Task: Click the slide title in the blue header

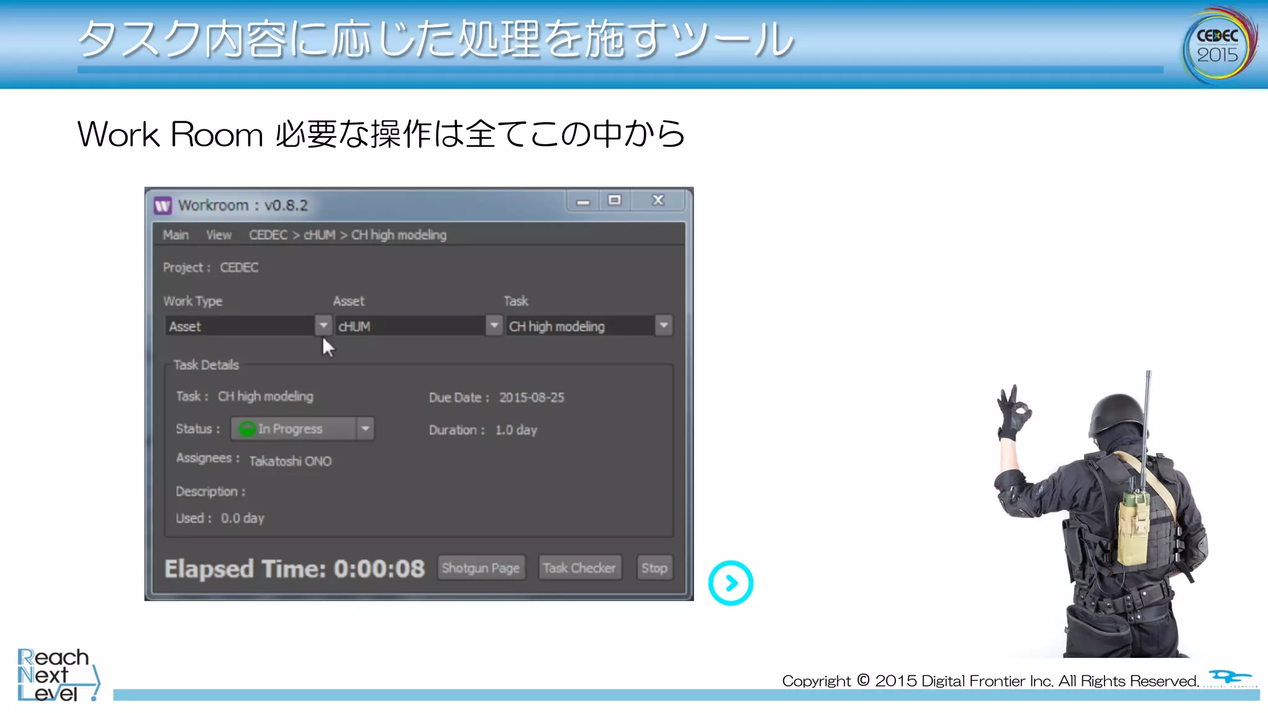Action: tap(435, 38)
